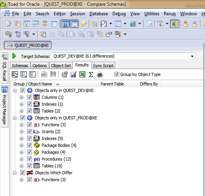Viewport: 205px width, 196px height.
Task: Open the SQL Editor toolbar icon
Action: (8, 24)
